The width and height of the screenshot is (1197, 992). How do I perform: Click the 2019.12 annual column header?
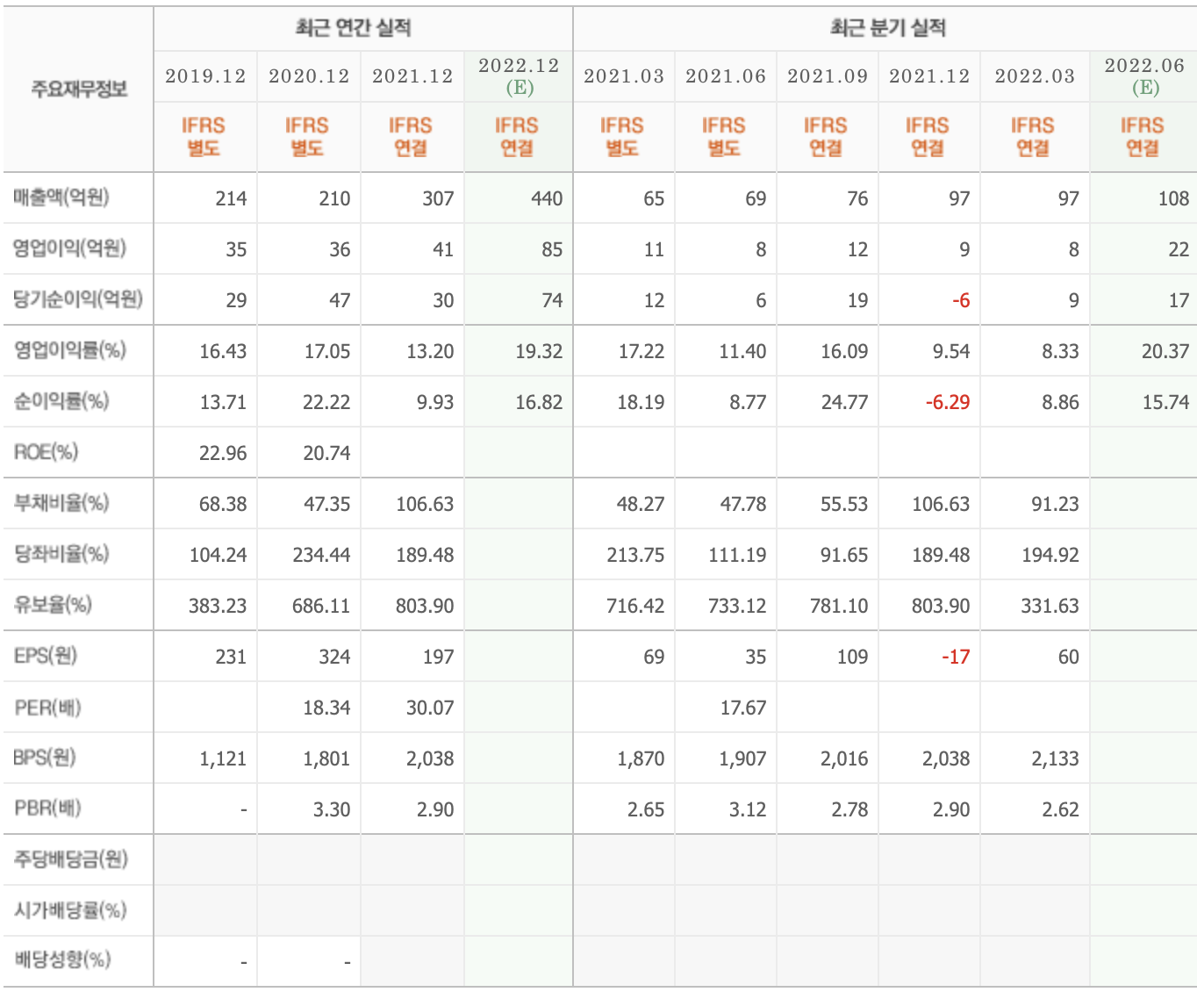point(205,76)
